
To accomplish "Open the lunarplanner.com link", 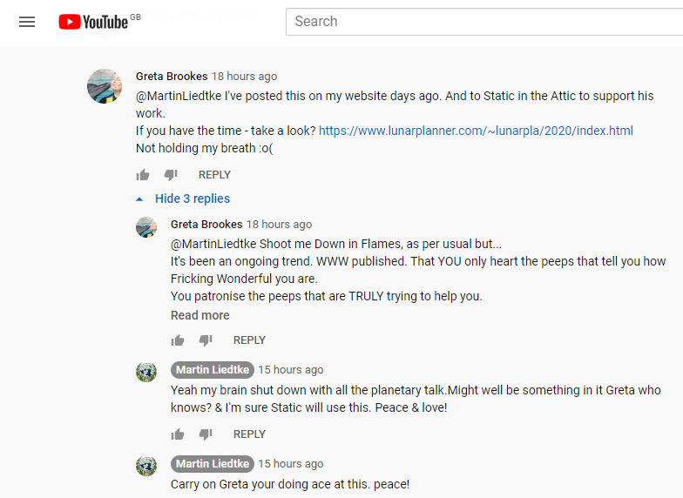I will point(476,131).
